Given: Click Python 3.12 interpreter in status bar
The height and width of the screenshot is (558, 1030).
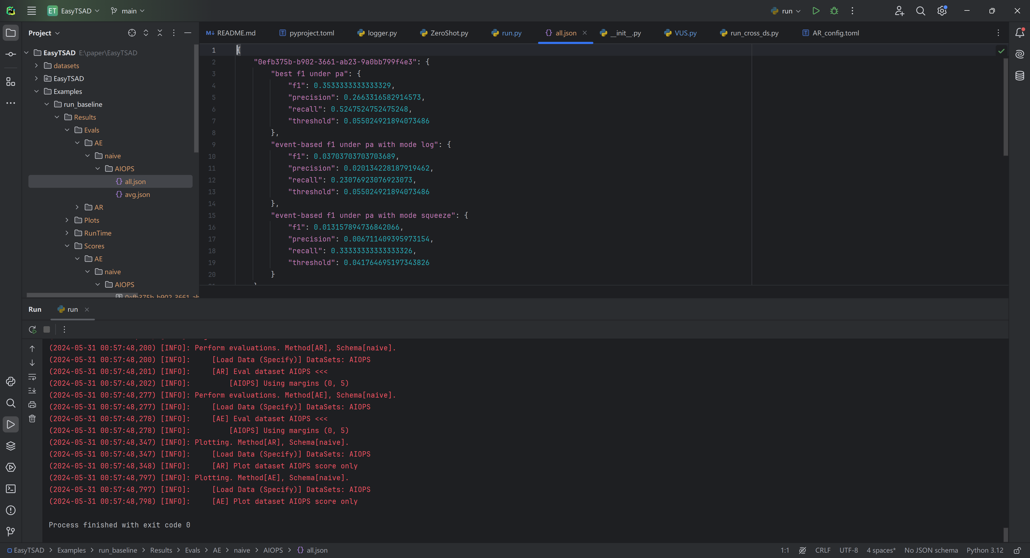Looking at the screenshot, I should [x=984, y=550].
